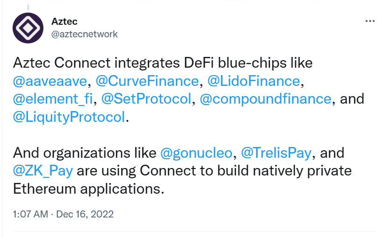Open the @element_fi profile mention
This screenshot has width=386, height=238.
pos(53,99)
